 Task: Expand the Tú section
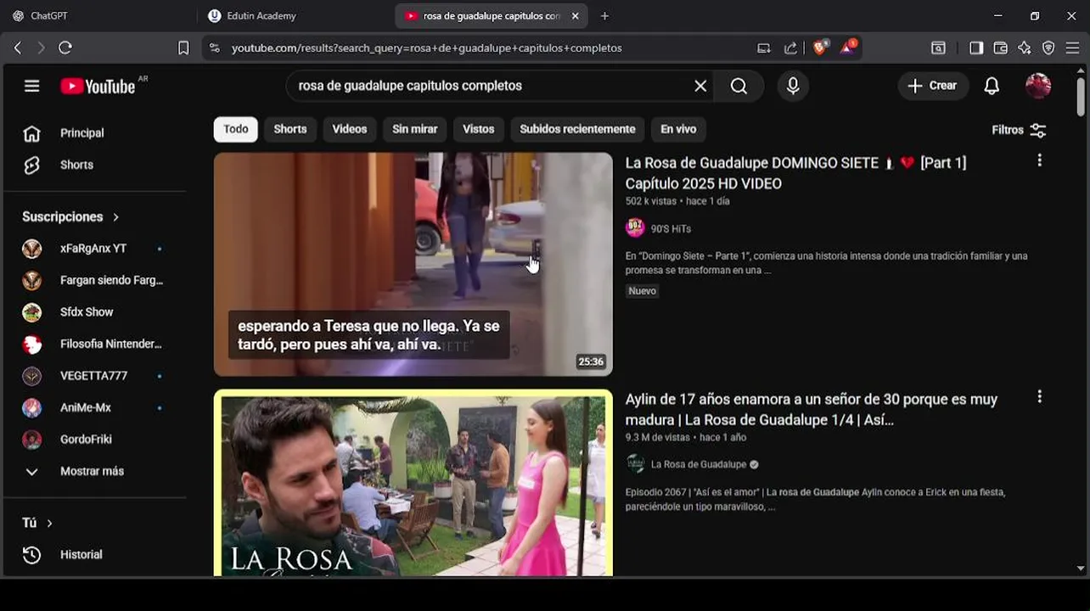pos(37,523)
